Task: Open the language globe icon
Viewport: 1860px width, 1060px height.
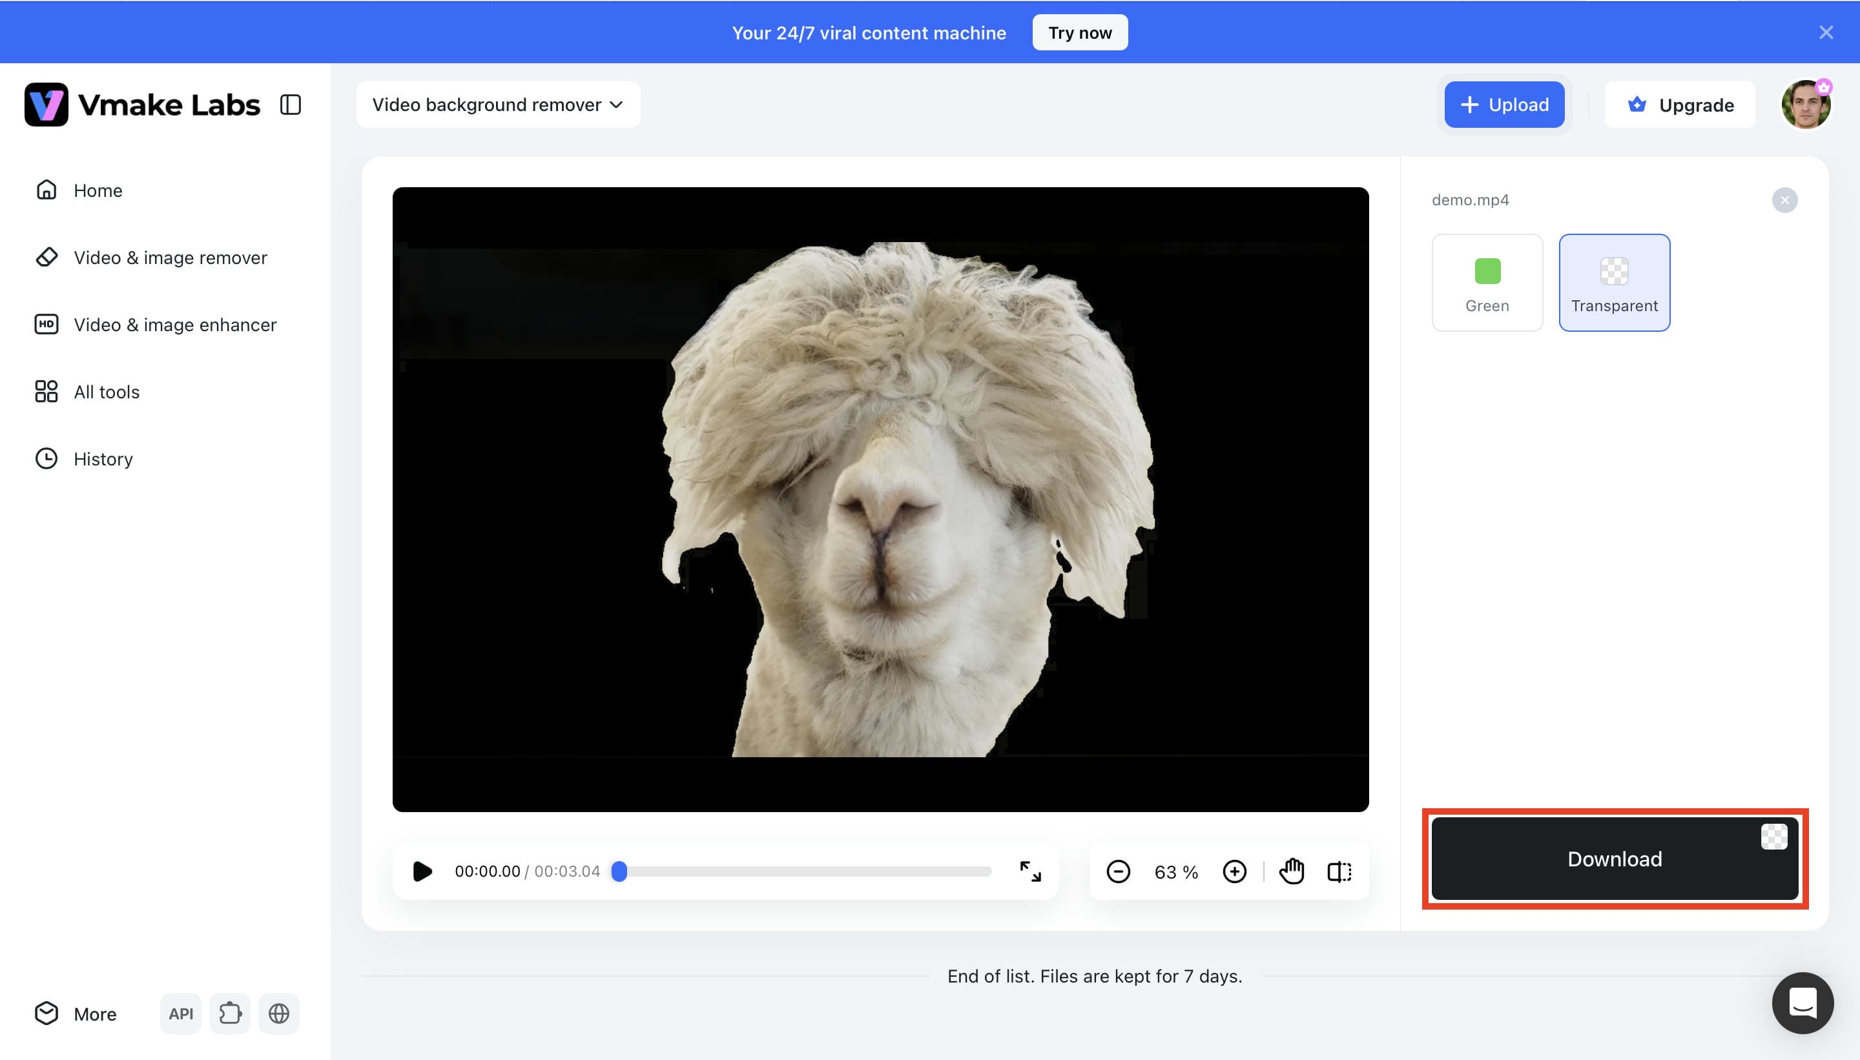Action: tap(279, 1014)
